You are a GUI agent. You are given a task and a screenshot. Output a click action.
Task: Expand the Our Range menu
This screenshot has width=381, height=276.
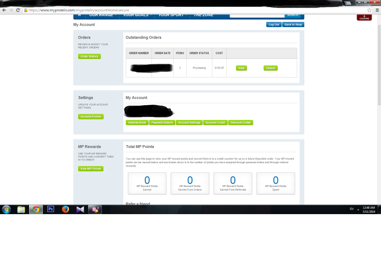click(100, 15)
